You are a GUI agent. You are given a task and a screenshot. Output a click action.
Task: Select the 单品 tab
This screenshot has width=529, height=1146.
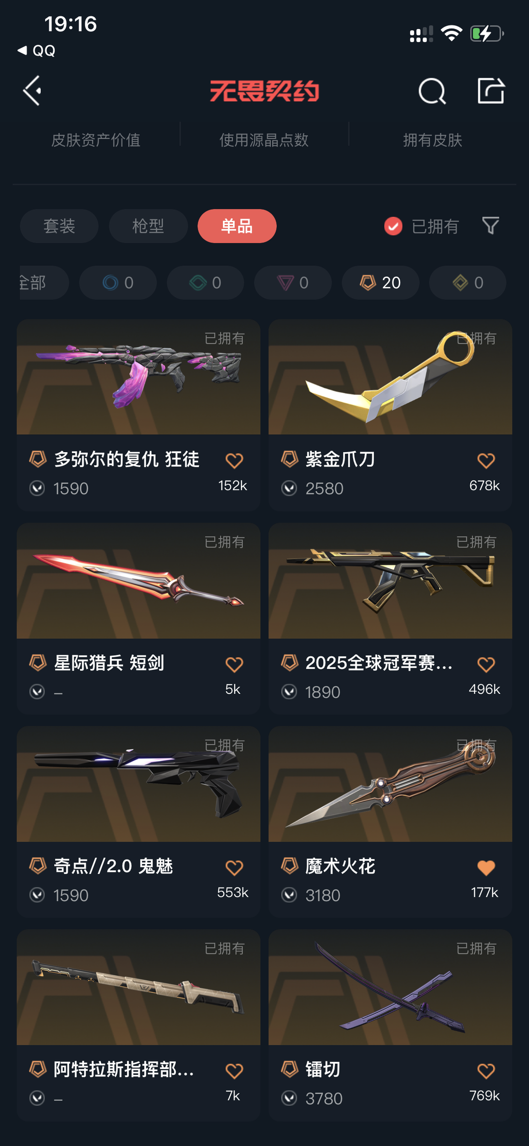point(237,226)
